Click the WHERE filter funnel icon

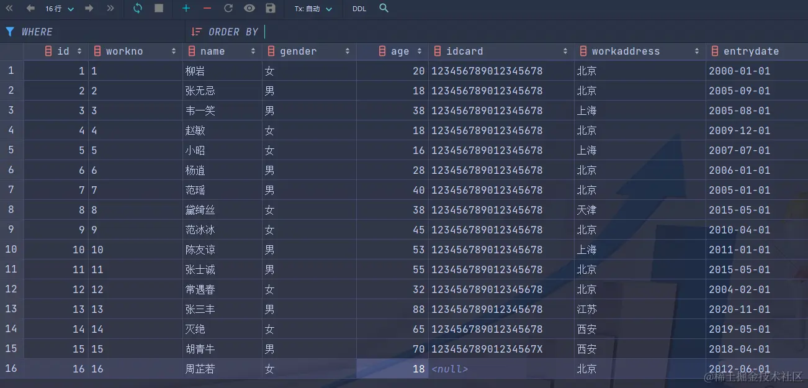coord(10,32)
